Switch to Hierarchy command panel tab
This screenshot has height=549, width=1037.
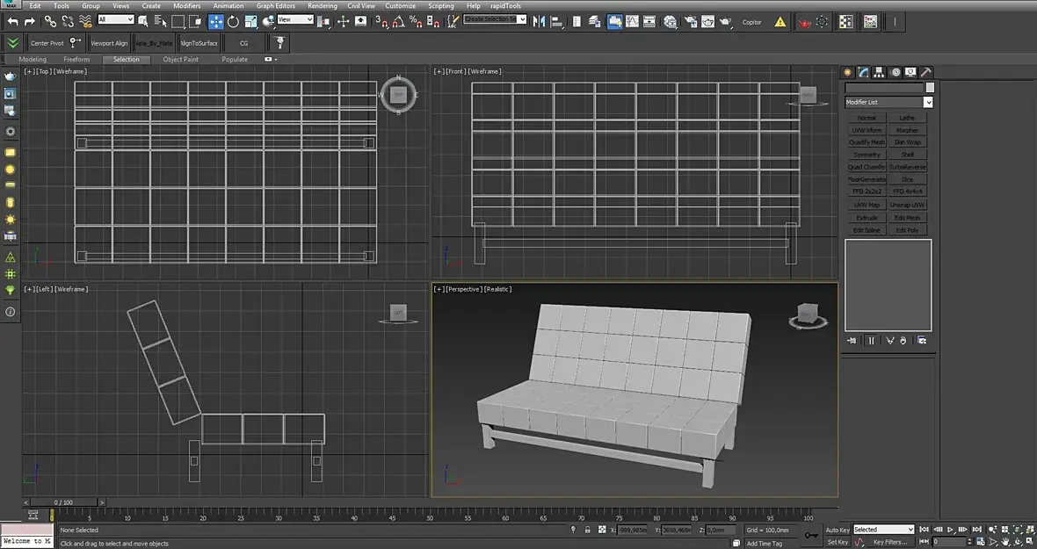pyautogui.click(x=880, y=73)
